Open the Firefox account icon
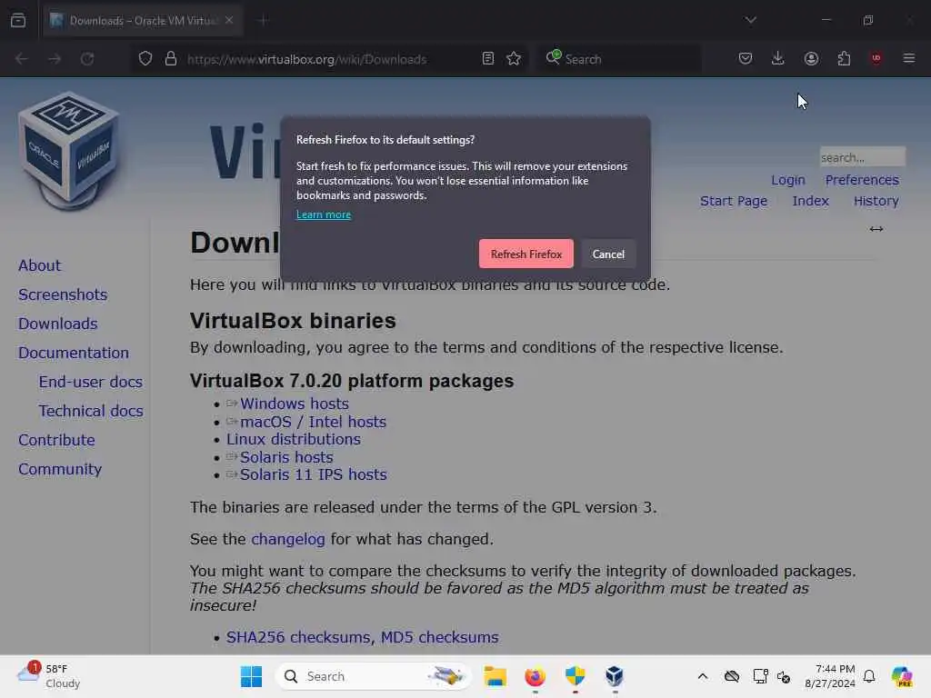931x698 pixels. pos(811,58)
